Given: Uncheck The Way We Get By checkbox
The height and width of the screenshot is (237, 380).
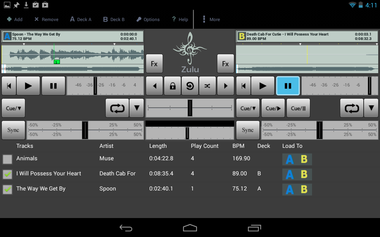Looking at the screenshot, I should point(7,190).
